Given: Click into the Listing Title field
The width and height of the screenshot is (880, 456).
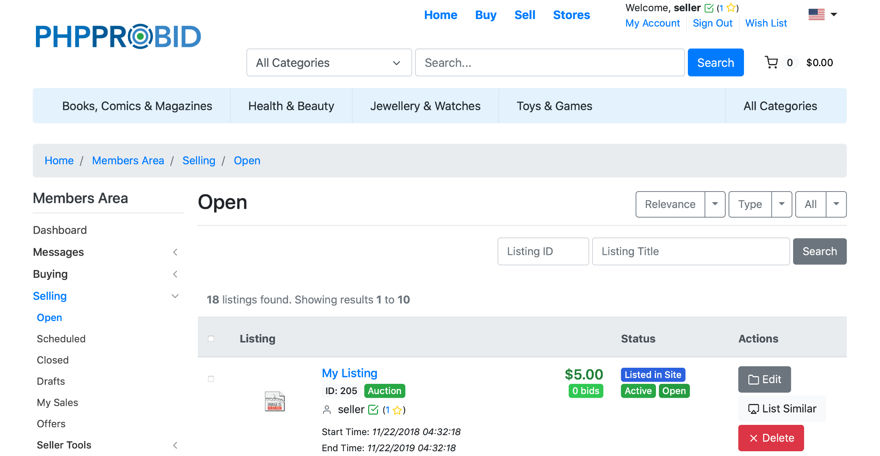Looking at the screenshot, I should tap(690, 251).
